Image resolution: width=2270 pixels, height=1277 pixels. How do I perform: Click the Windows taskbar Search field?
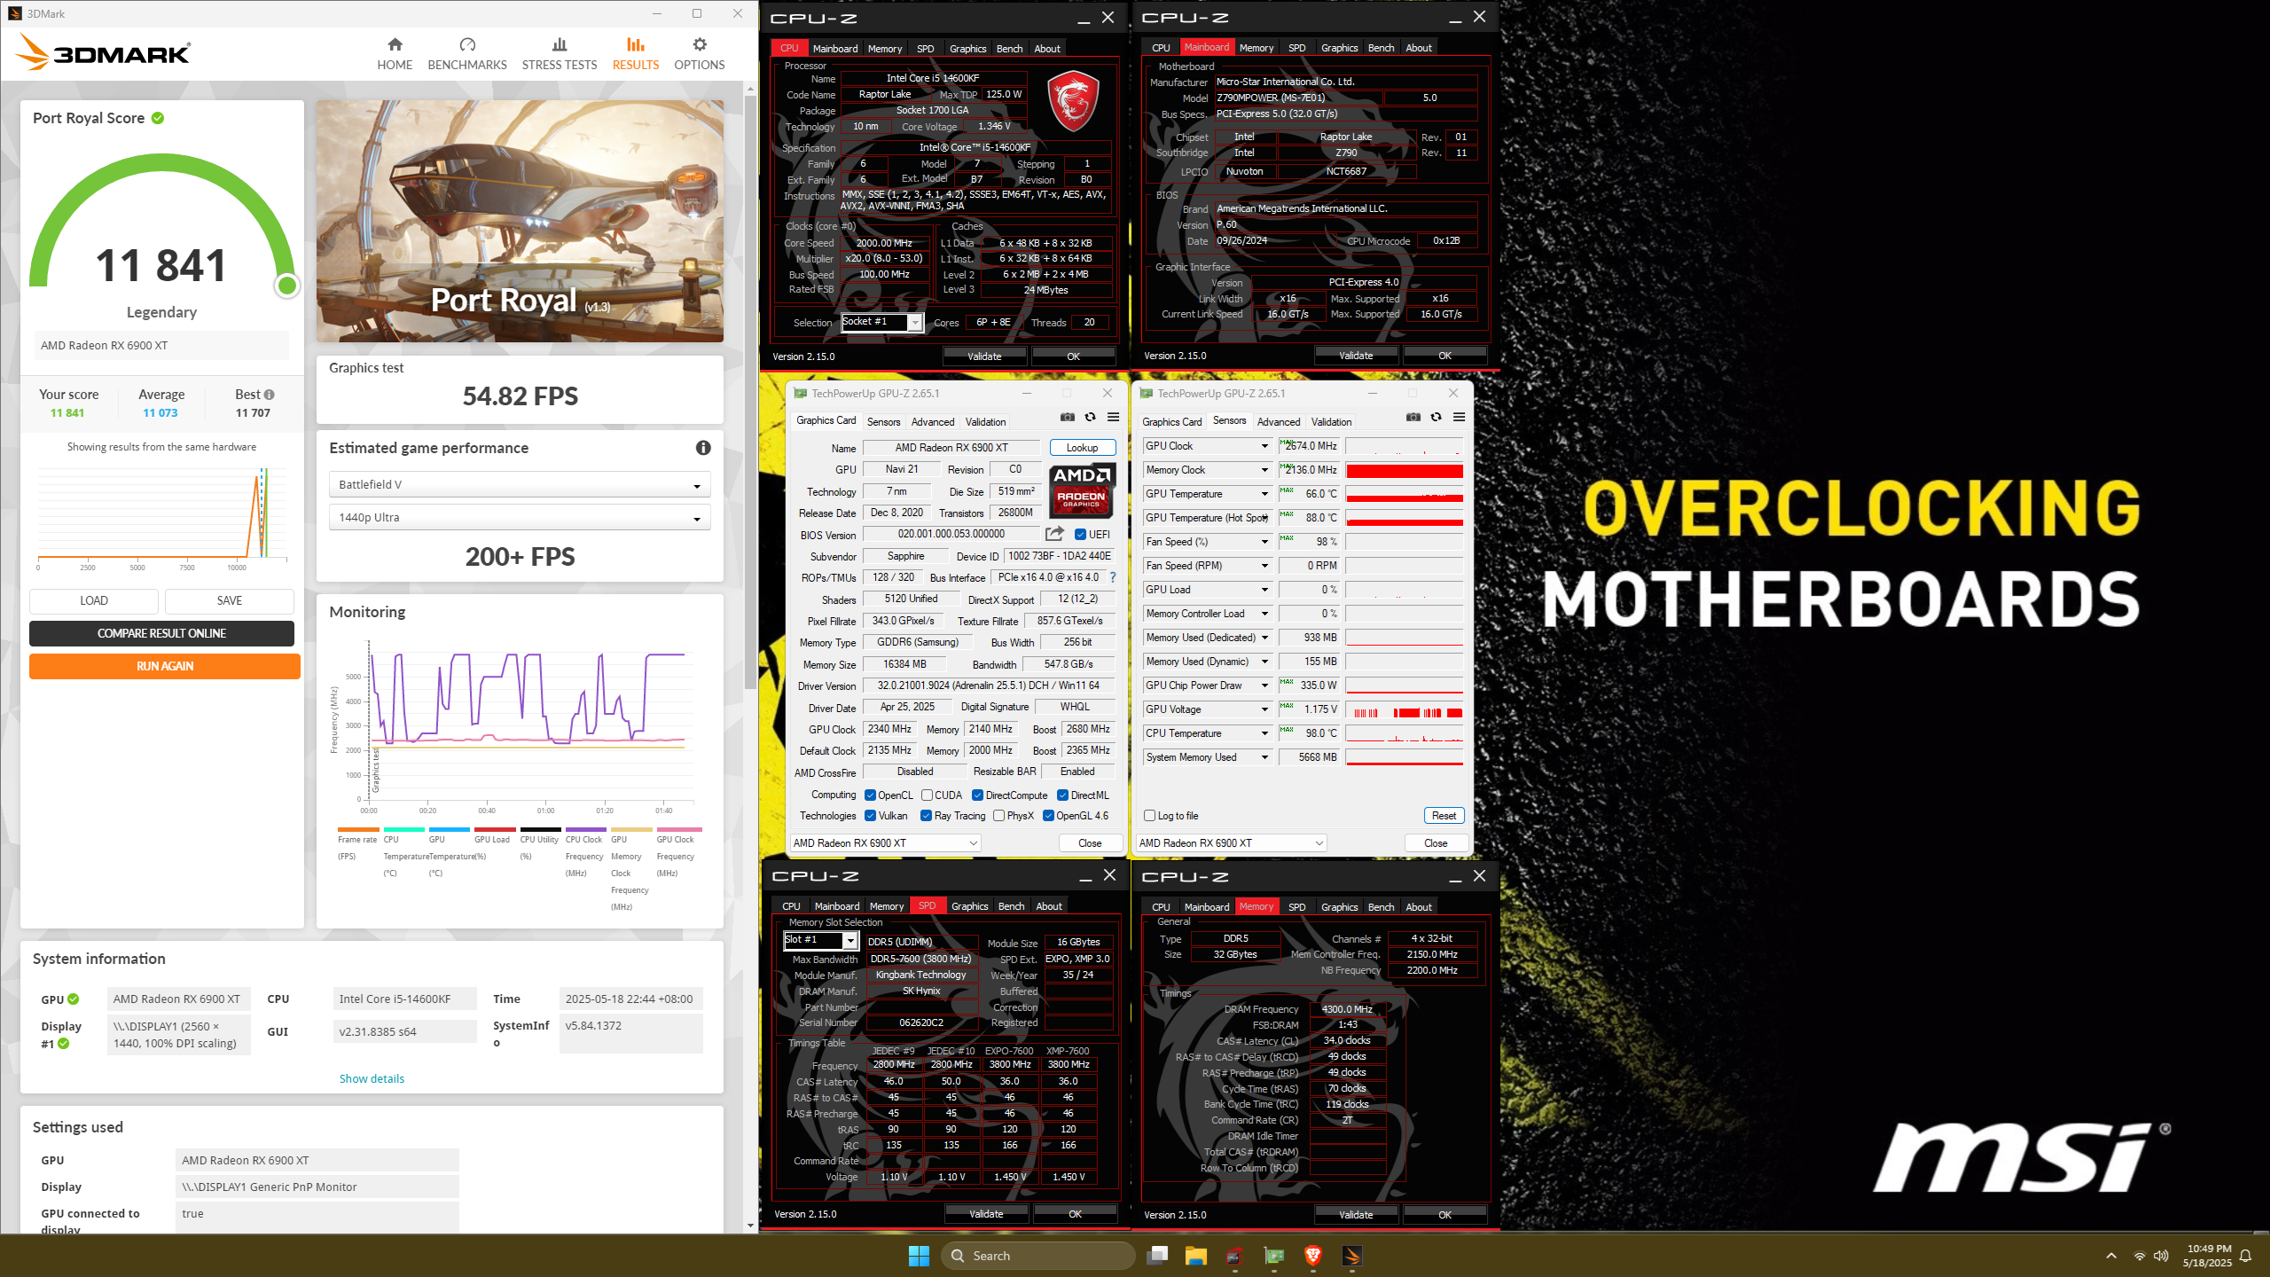point(1037,1256)
